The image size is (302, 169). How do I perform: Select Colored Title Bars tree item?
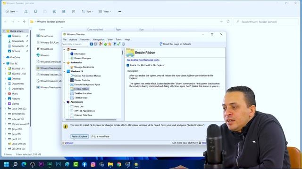pos(83,115)
